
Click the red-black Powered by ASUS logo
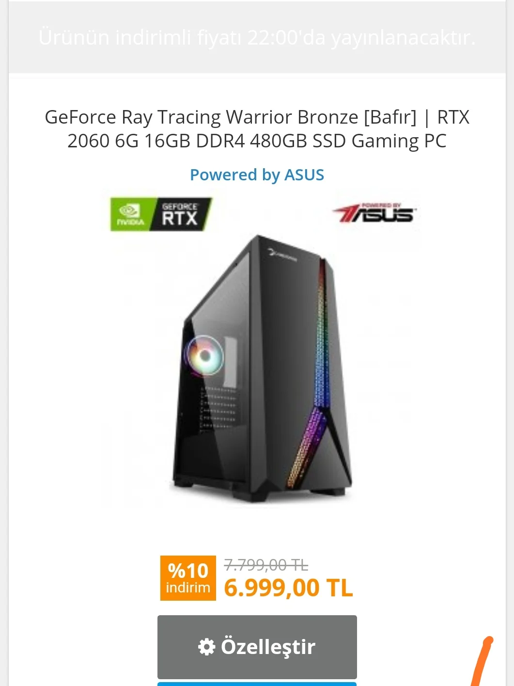pyautogui.click(x=375, y=213)
